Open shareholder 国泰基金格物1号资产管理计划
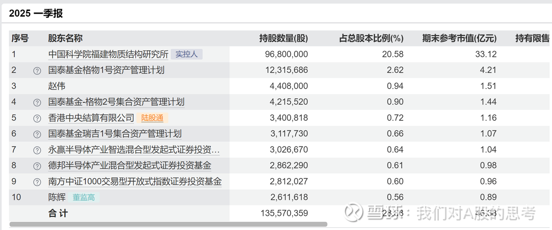The height and width of the screenshot is (230, 552). point(106,70)
